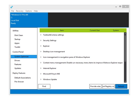
Task: Click the scrollbar up arrow
Action: (x=125, y=34)
